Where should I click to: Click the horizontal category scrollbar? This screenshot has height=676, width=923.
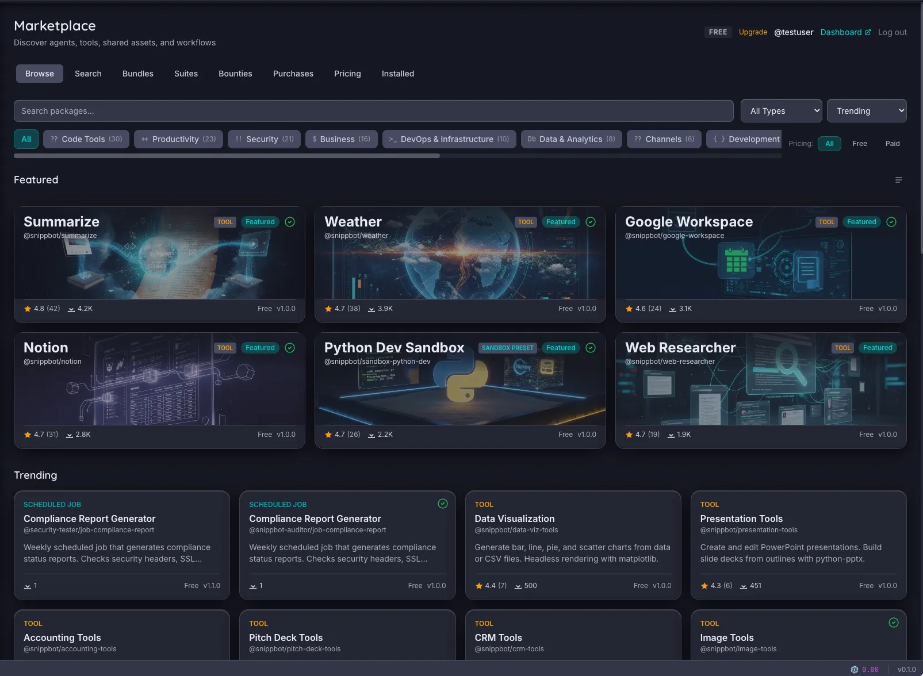tap(227, 156)
